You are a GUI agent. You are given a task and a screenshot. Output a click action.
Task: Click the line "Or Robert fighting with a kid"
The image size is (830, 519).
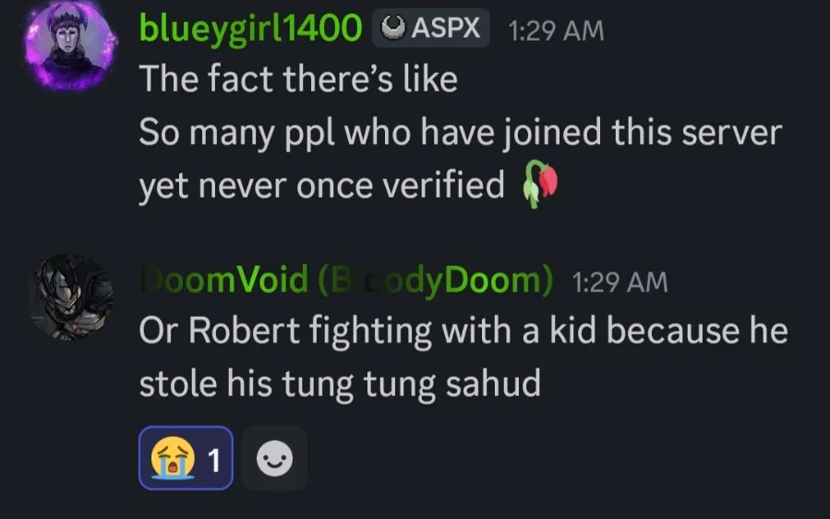[x=463, y=332]
